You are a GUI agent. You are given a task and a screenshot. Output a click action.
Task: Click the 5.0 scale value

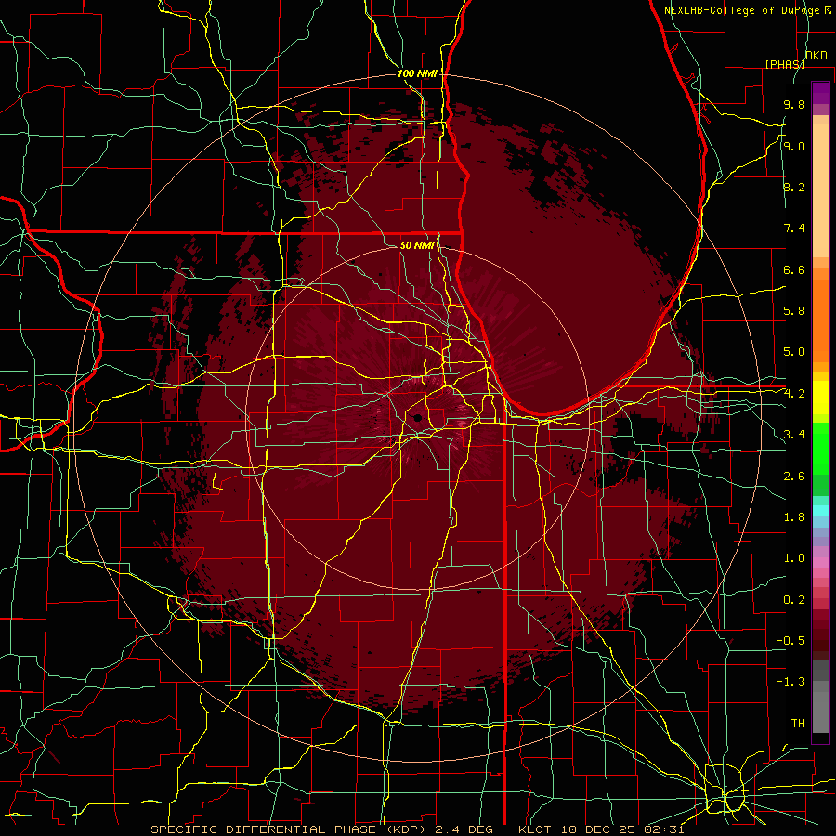794,352
